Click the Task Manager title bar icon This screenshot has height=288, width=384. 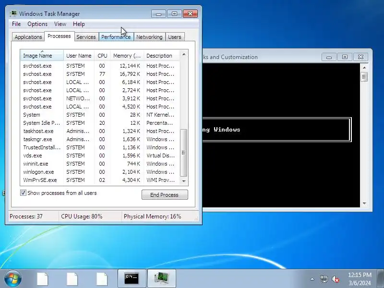point(13,13)
